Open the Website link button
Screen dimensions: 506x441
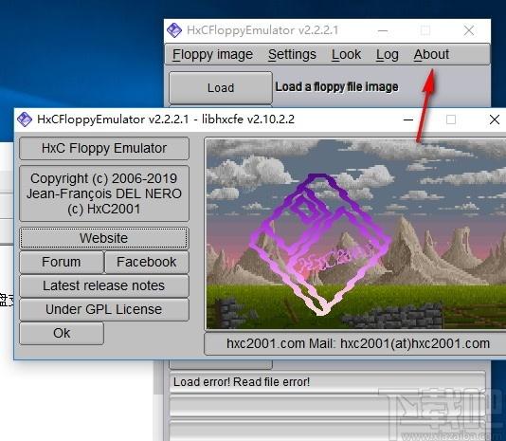pyautogui.click(x=104, y=238)
